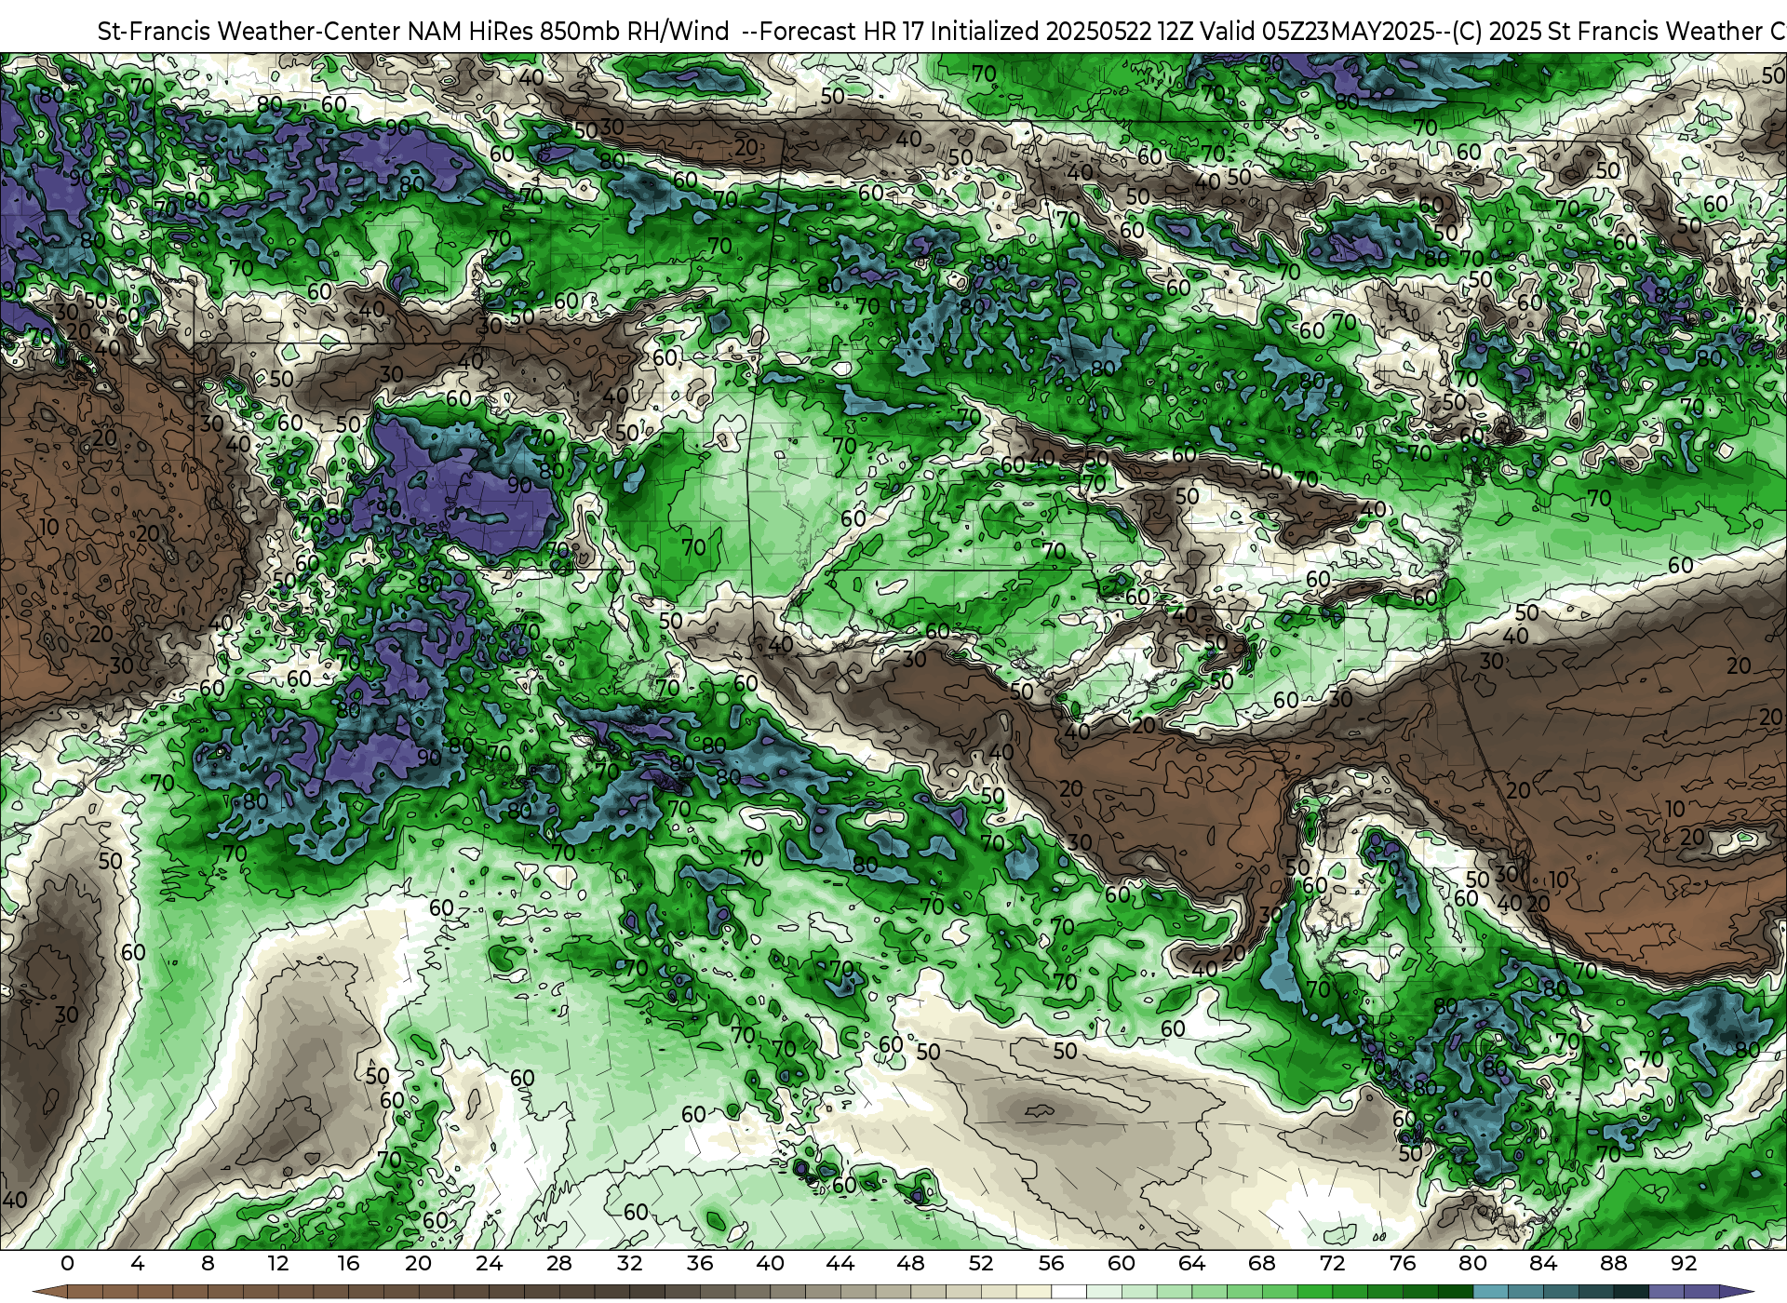Click the '8' label on the color scale
The width and height of the screenshot is (1787, 1303).
[208, 1263]
